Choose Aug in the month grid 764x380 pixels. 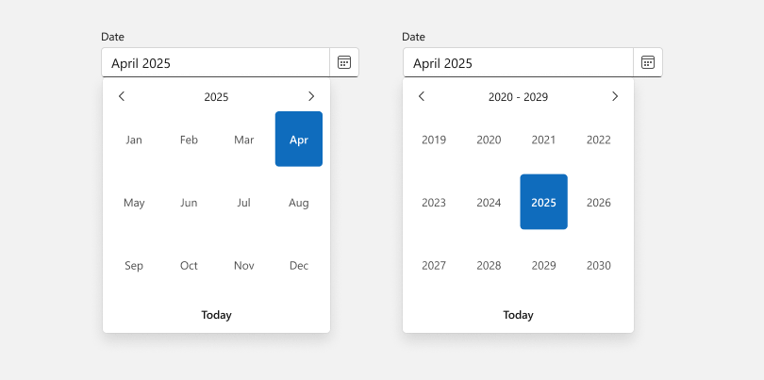[299, 203]
